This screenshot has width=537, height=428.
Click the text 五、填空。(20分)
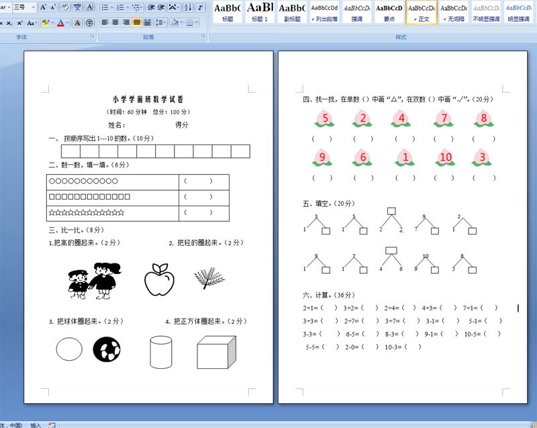pyautogui.click(x=329, y=204)
